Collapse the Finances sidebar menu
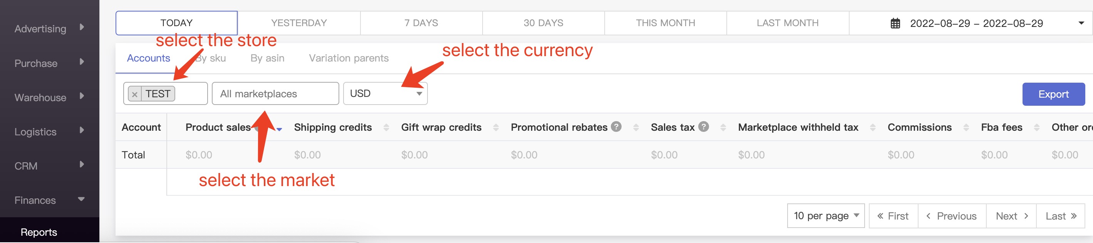Viewport: 1093px width, 243px height. (x=49, y=200)
